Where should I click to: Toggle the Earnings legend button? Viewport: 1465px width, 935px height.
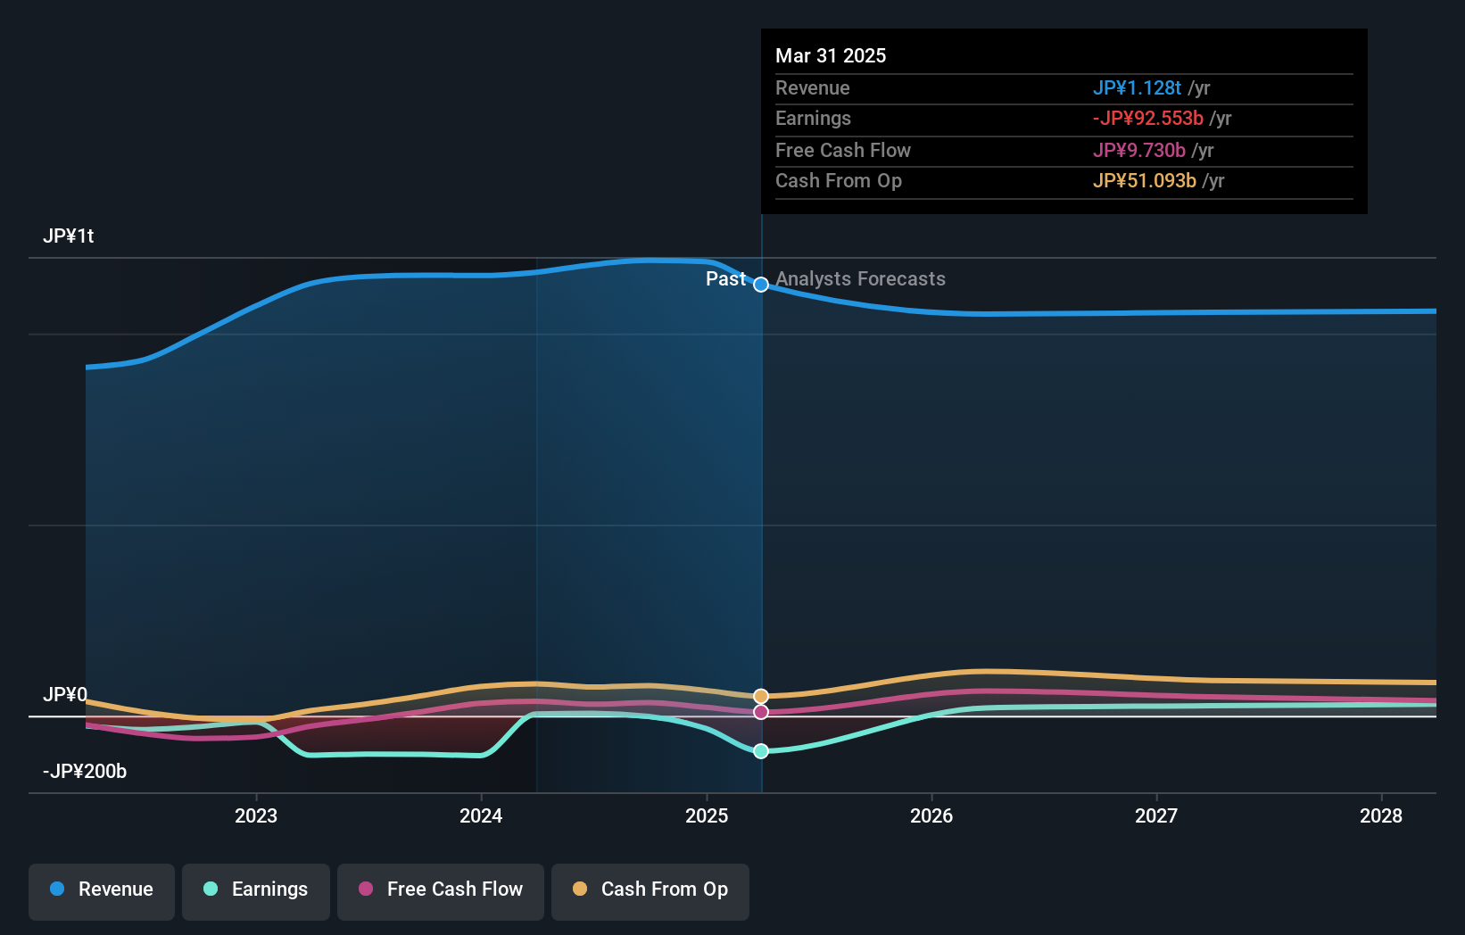(x=256, y=891)
